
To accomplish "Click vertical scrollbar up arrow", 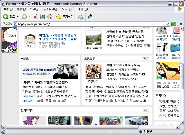I will click(182, 29).
